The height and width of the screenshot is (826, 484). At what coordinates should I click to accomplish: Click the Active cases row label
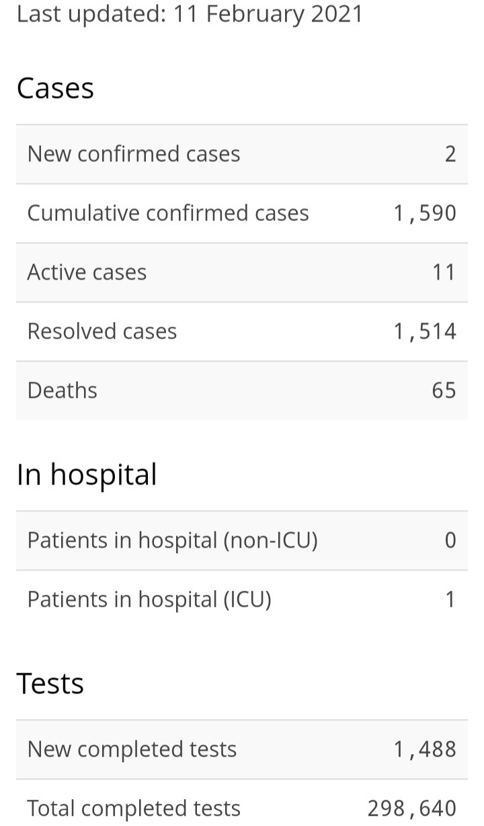[87, 272]
